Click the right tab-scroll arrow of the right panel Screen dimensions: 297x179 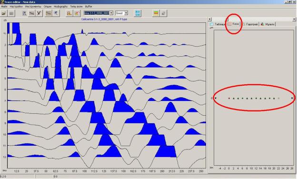coord(294,19)
